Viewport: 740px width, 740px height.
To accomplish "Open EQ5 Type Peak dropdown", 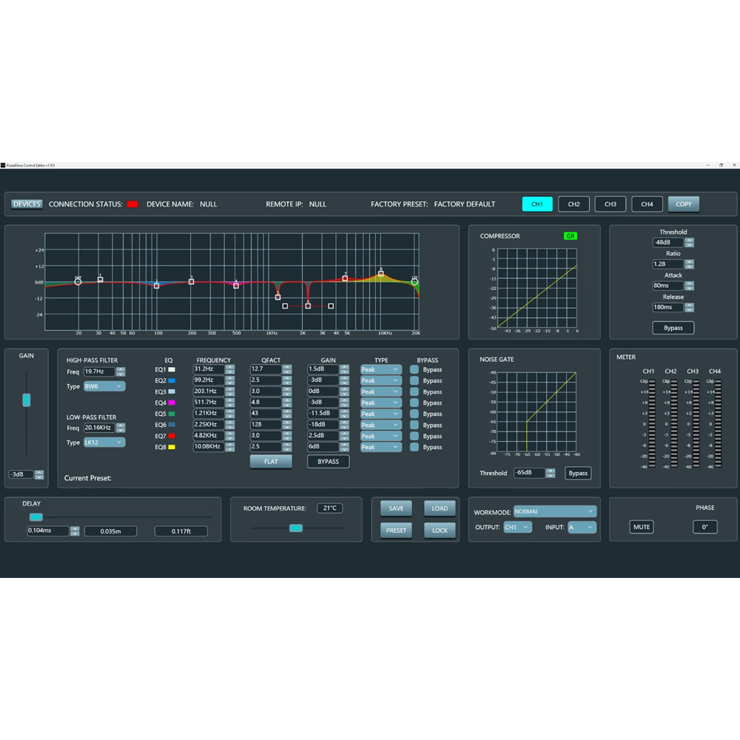I will [x=381, y=414].
